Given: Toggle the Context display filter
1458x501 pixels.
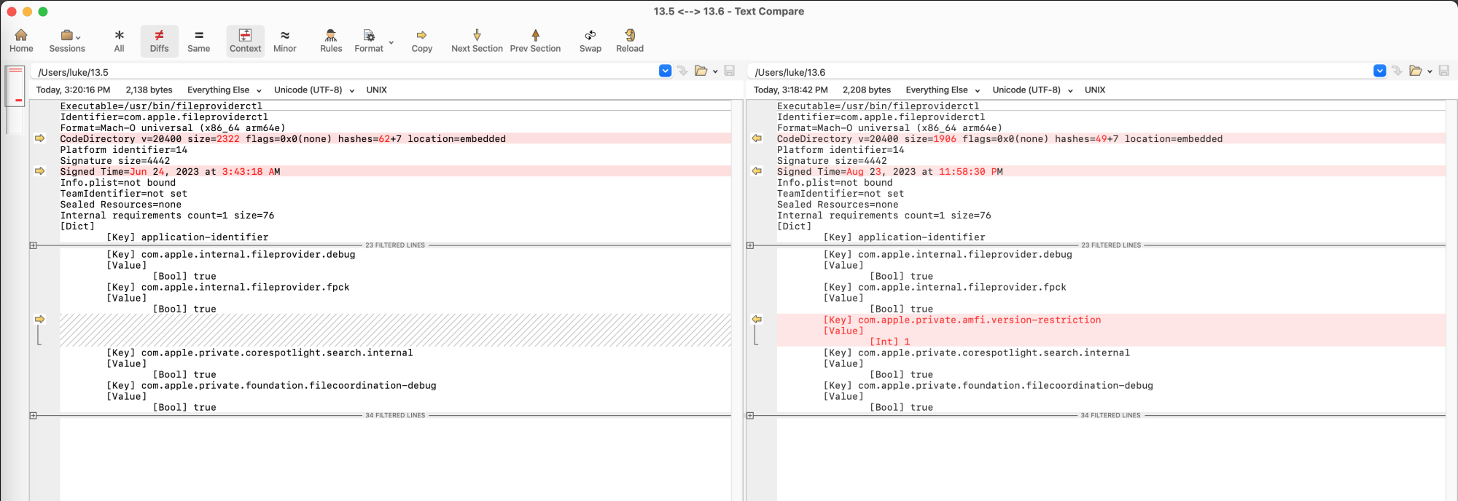Looking at the screenshot, I should click(x=245, y=40).
